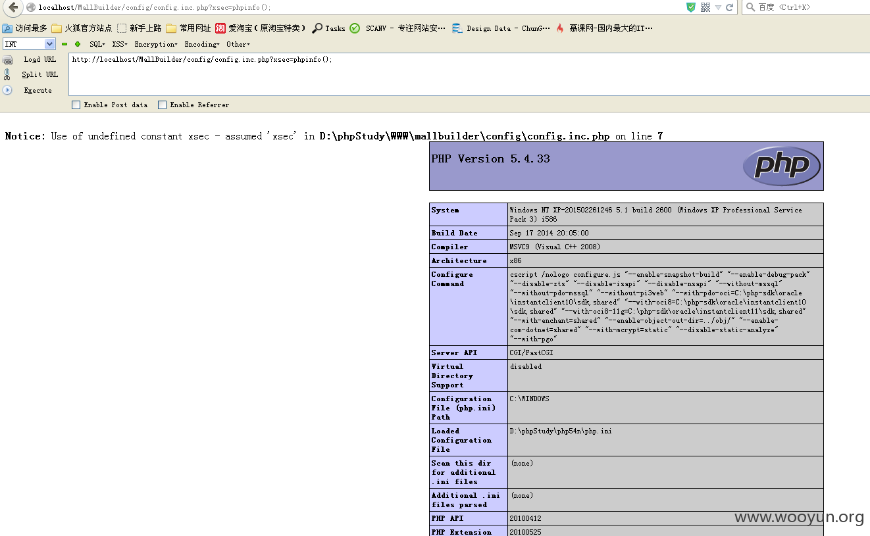Click the PHP Version 5.4.33 heading
Image resolution: width=870 pixels, height=536 pixels.
pyautogui.click(x=490, y=159)
